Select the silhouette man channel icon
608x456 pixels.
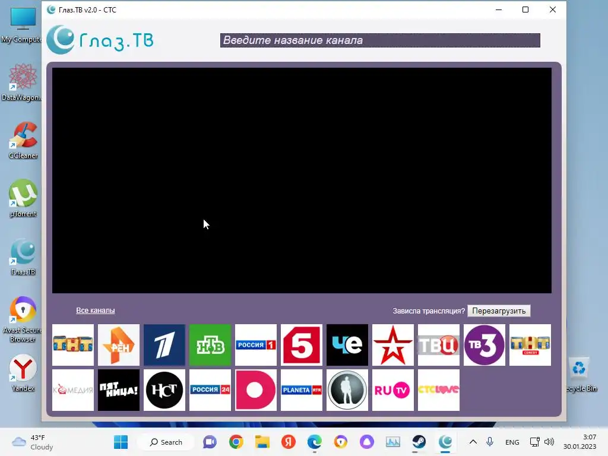(x=347, y=390)
